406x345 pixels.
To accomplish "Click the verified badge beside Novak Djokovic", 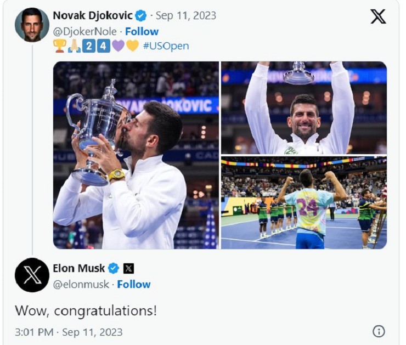I will [x=141, y=15].
